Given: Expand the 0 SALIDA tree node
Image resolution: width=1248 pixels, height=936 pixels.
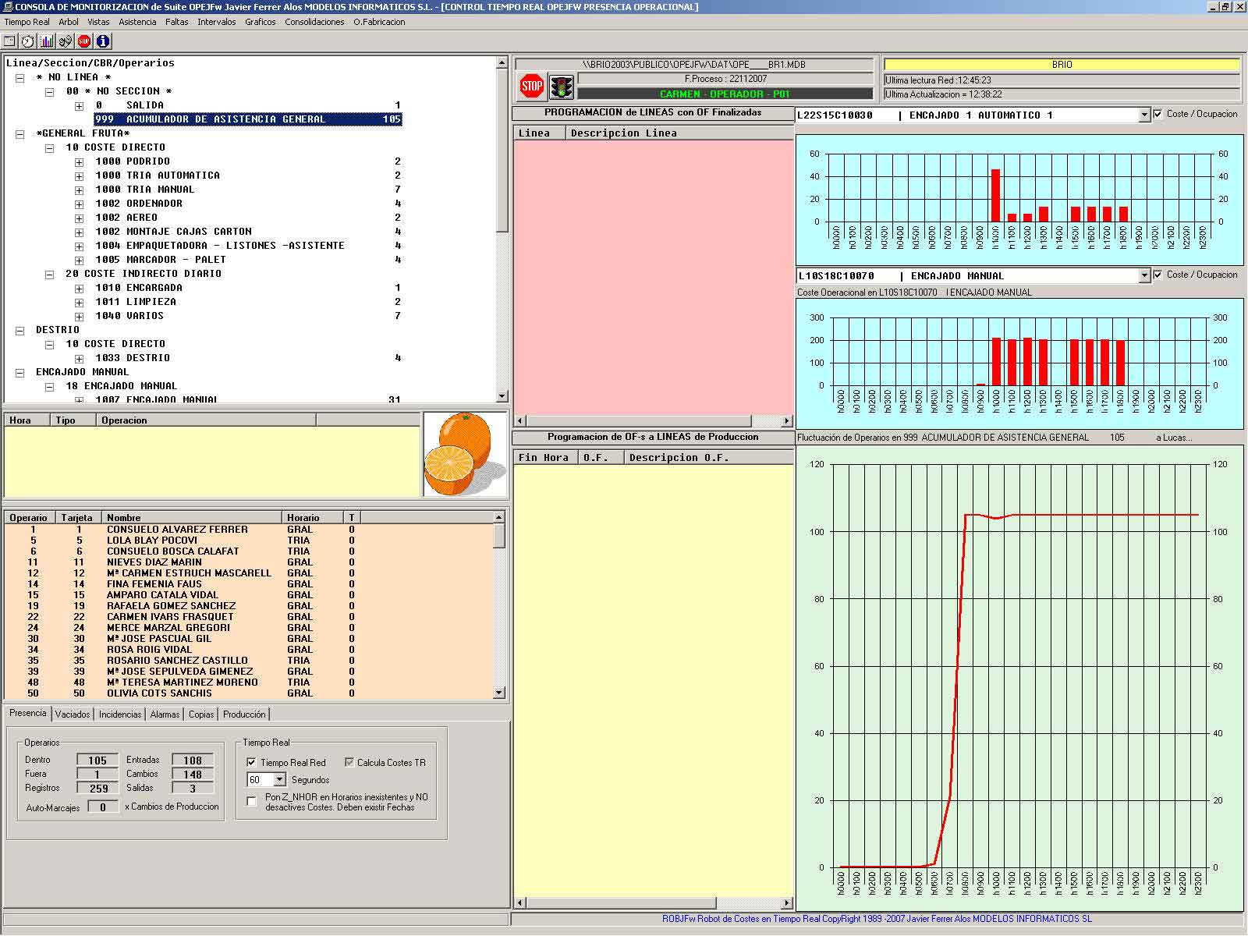Looking at the screenshot, I should pyautogui.click(x=80, y=106).
